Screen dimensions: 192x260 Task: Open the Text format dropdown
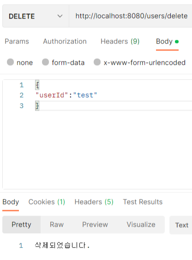point(181,225)
